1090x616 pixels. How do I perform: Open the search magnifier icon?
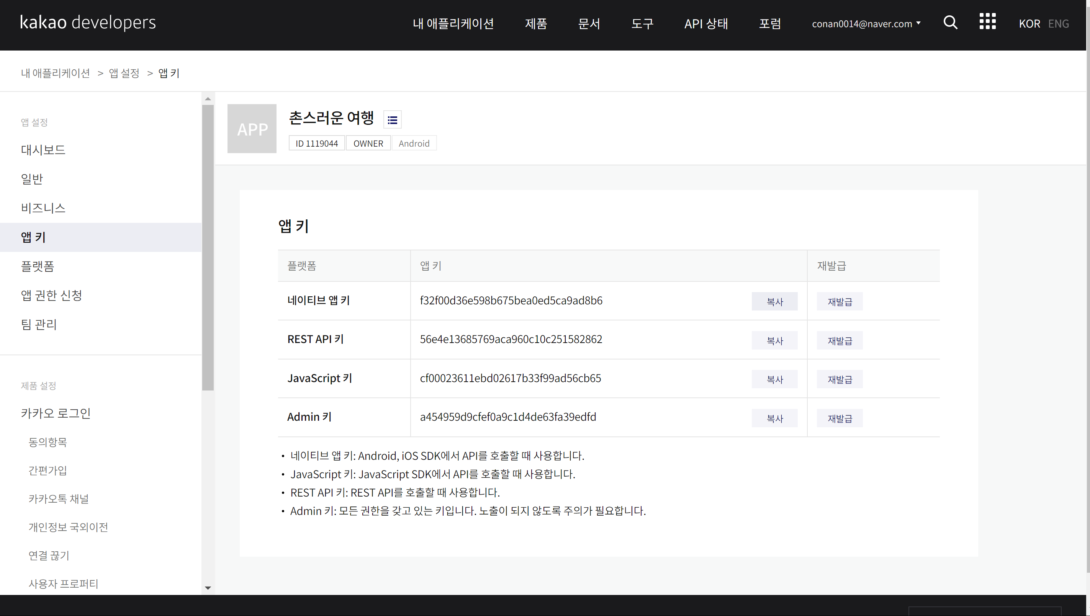click(950, 22)
